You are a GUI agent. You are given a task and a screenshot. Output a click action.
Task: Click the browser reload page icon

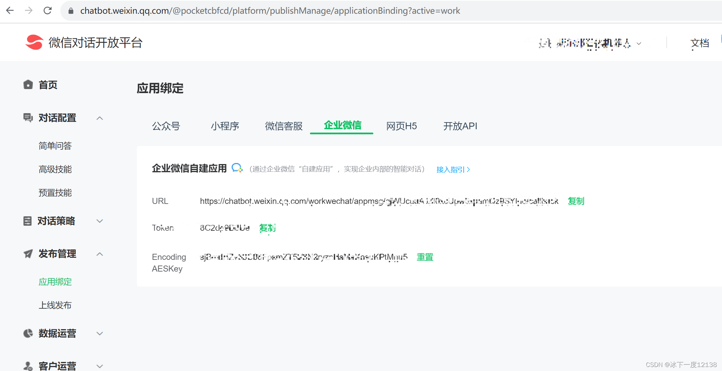click(x=48, y=11)
